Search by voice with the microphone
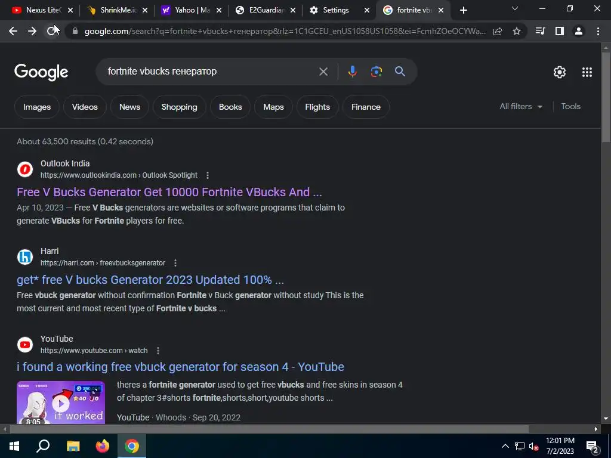The height and width of the screenshot is (458, 611). [352, 72]
